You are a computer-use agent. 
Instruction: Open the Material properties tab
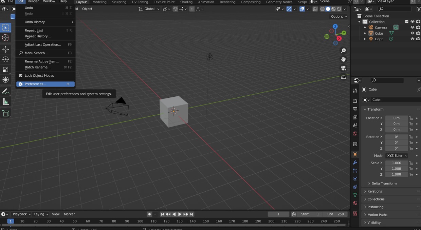point(355,203)
